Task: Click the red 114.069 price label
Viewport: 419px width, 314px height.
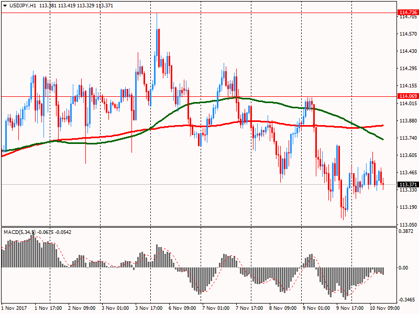Action: pos(408,96)
